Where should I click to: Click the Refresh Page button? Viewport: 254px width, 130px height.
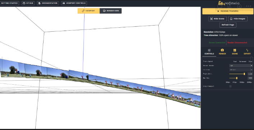click(228, 25)
